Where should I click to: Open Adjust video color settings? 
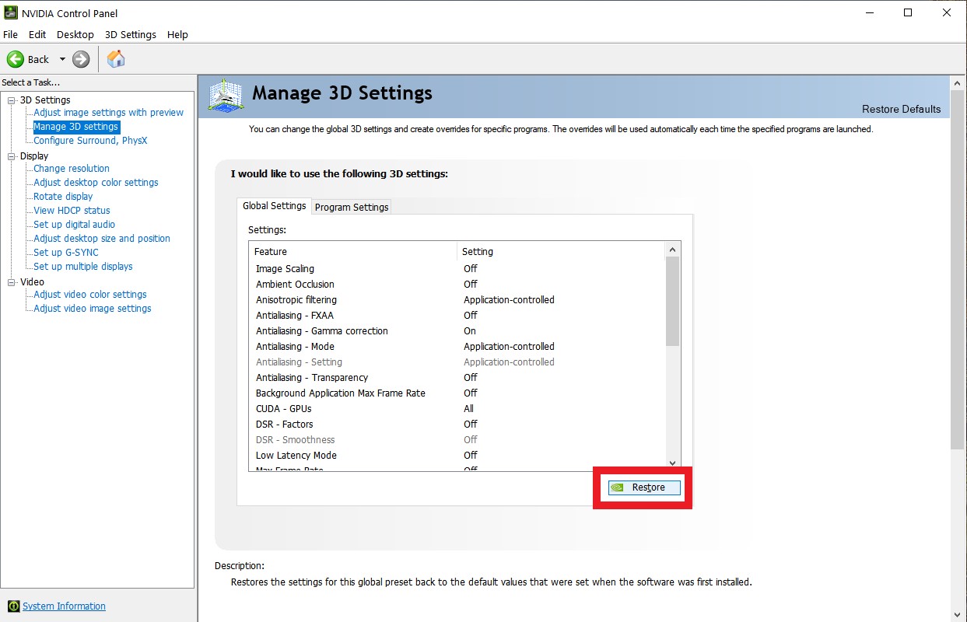coord(90,295)
